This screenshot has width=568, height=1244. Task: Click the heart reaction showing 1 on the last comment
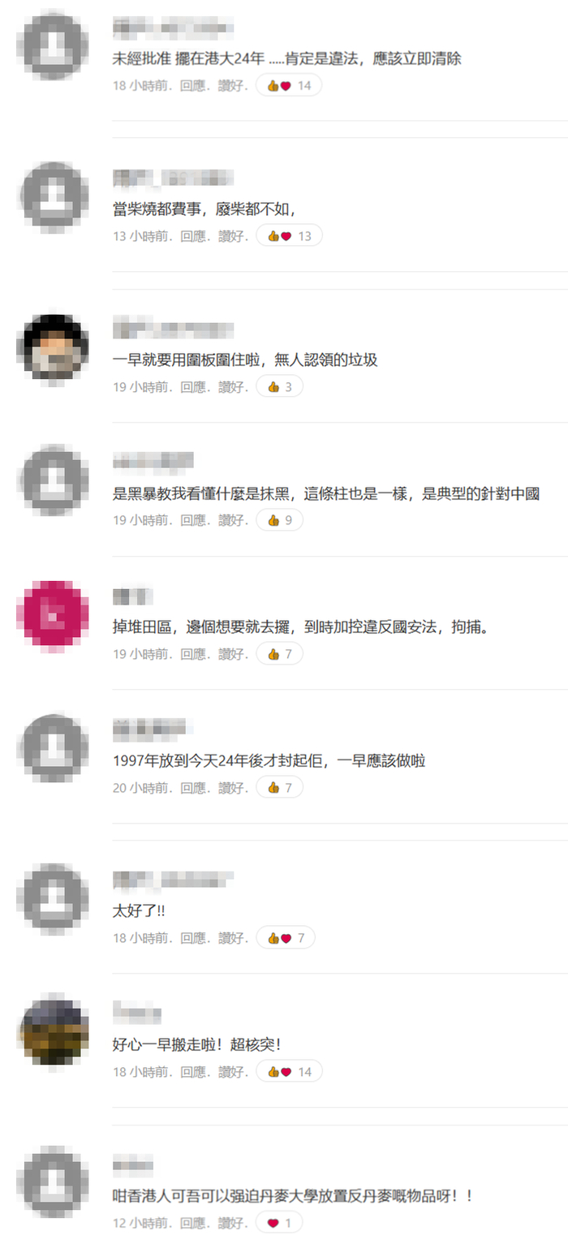[279, 1222]
